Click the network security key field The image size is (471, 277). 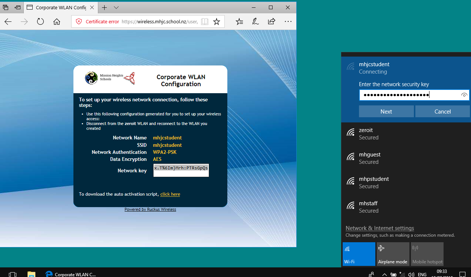click(410, 95)
